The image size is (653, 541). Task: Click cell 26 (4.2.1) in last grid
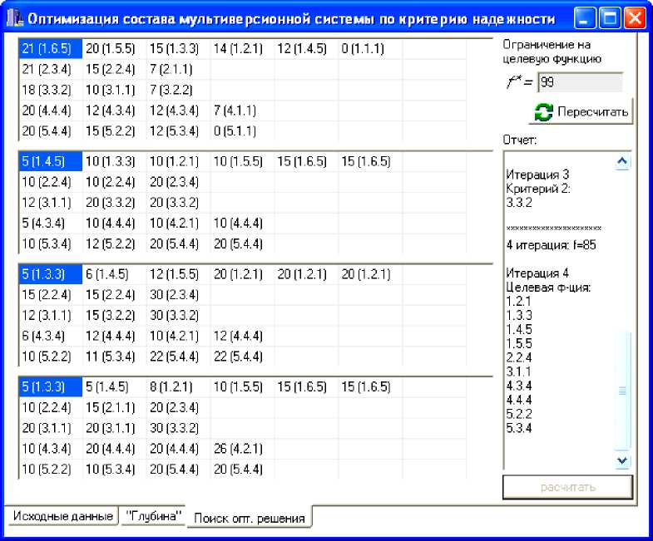coord(242,450)
